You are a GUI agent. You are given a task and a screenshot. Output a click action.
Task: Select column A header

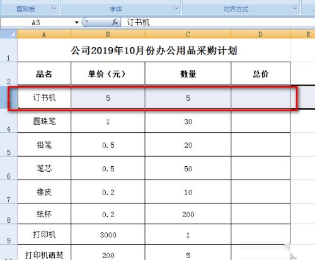pyautogui.click(x=44, y=34)
